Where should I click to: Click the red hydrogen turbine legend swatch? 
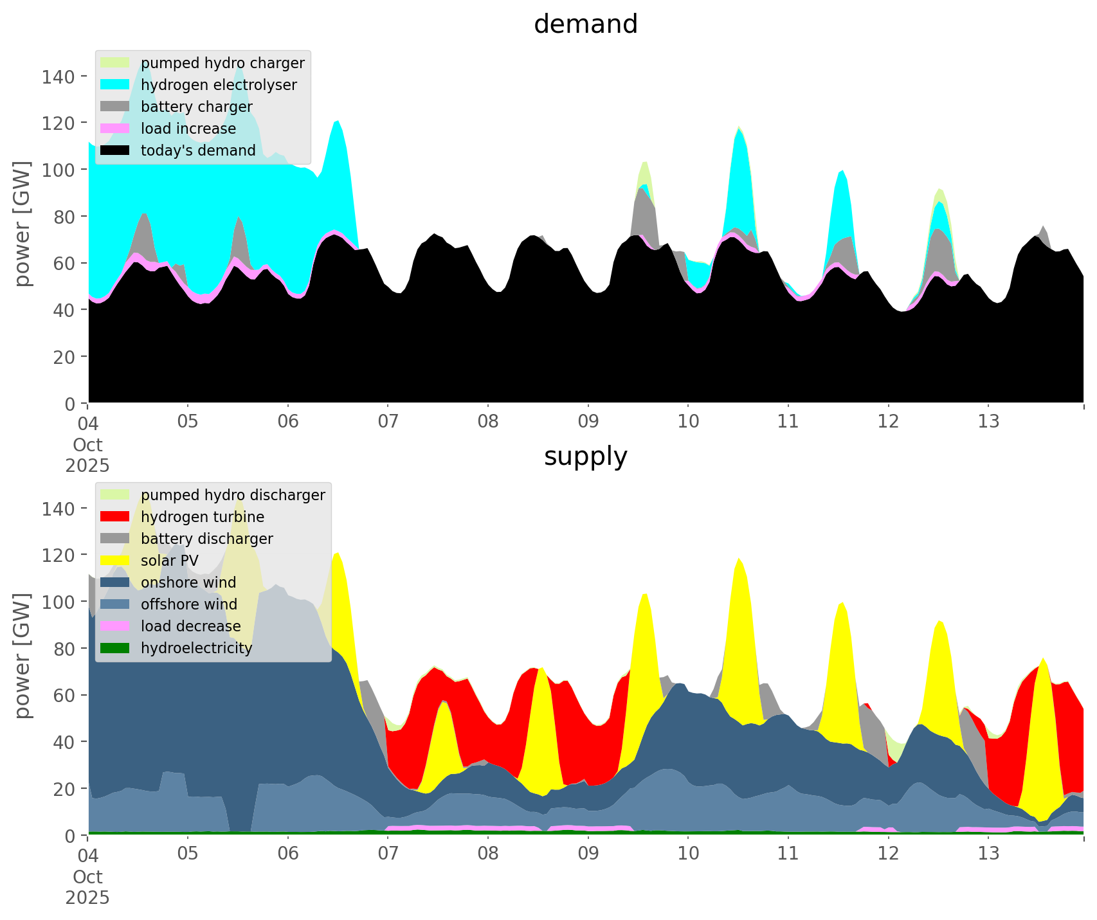pyautogui.click(x=116, y=517)
